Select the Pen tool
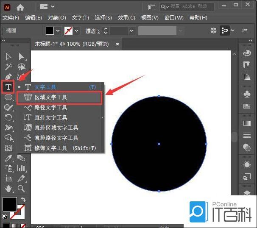This screenshot has height=228, width=257. (8, 76)
